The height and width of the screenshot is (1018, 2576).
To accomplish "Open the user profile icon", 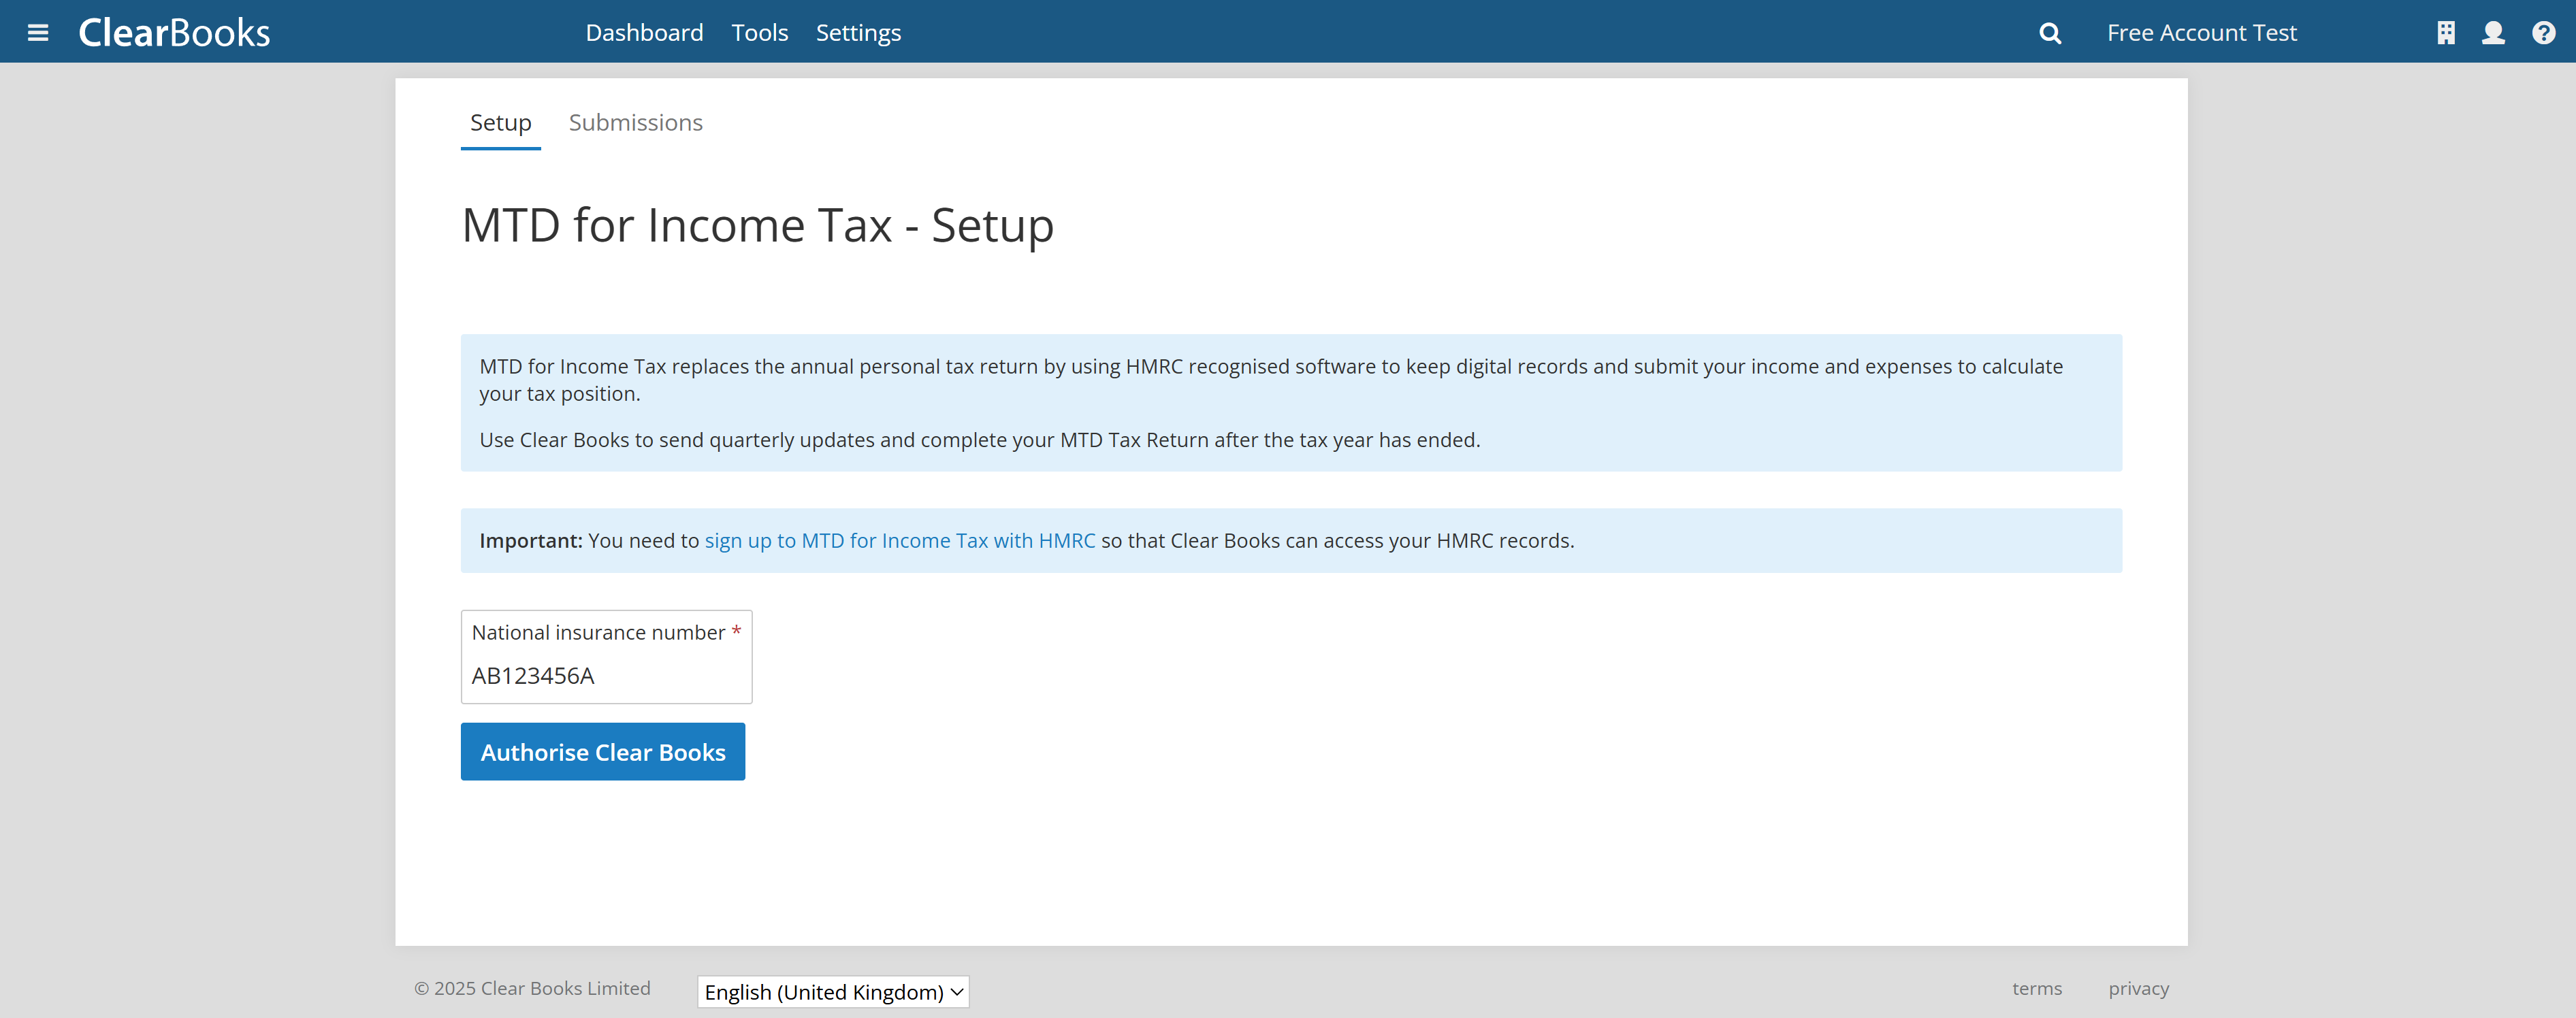I will click(x=2494, y=33).
